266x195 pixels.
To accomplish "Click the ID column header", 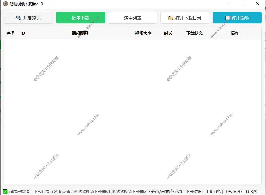I will point(22,33).
